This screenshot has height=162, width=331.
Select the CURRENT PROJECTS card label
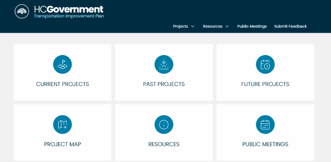(x=63, y=84)
